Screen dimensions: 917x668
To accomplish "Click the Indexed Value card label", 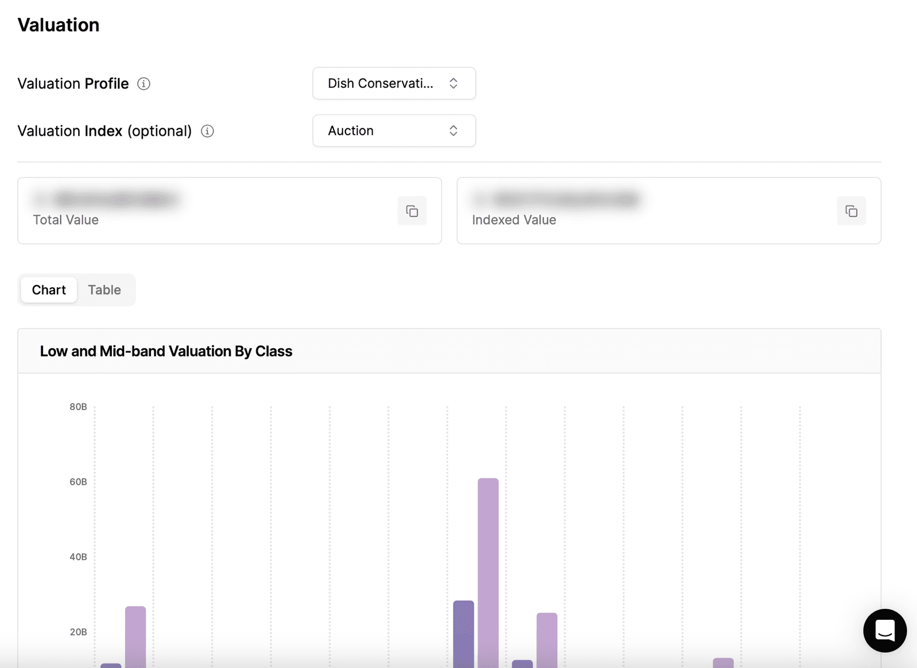I will click(x=514, y=220).
